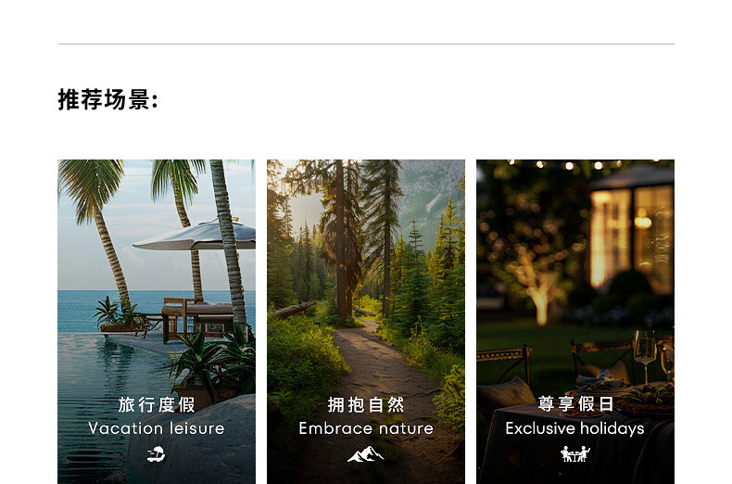Select the 尊享假日 title text
The image size is (732, 484).
(575, 404)
